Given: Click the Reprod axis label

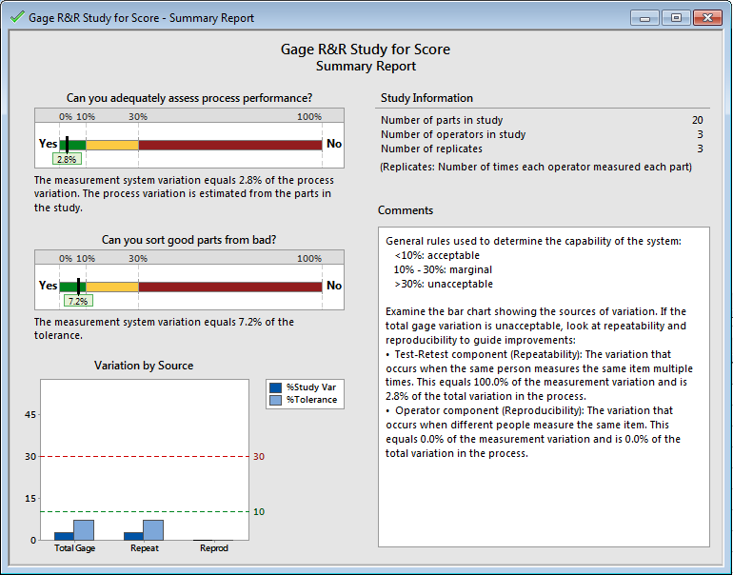Looking at the screenshot, I should 213,548.
